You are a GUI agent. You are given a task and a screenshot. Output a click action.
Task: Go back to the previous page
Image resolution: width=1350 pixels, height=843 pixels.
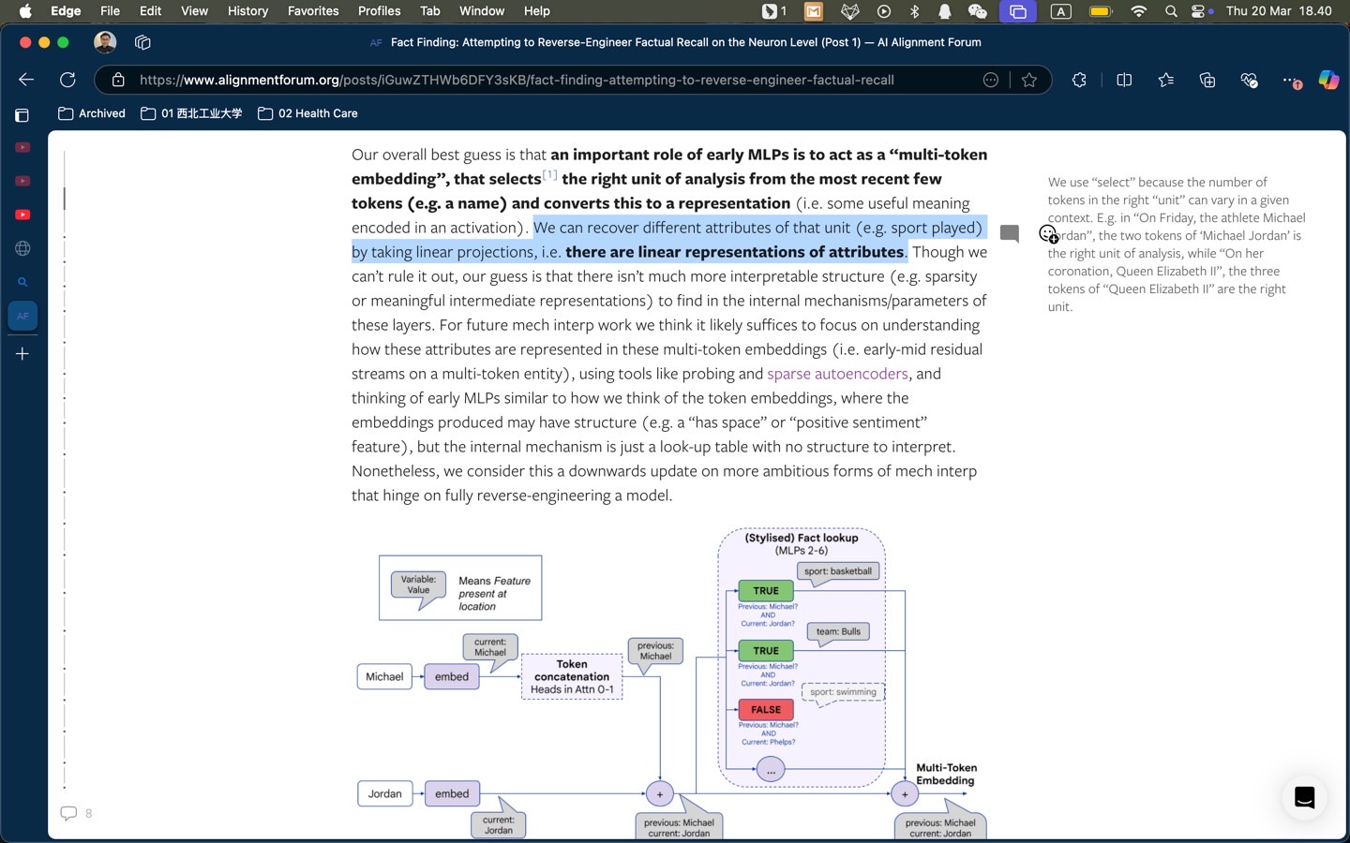pos(26,80)
